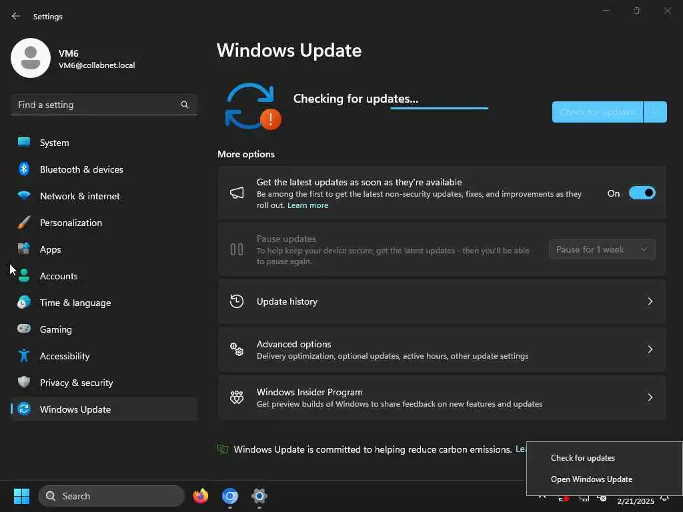This screenshot has width=683, height=512.
Task: Click the network monitor tray icon
Action: [x=584, y=498]
